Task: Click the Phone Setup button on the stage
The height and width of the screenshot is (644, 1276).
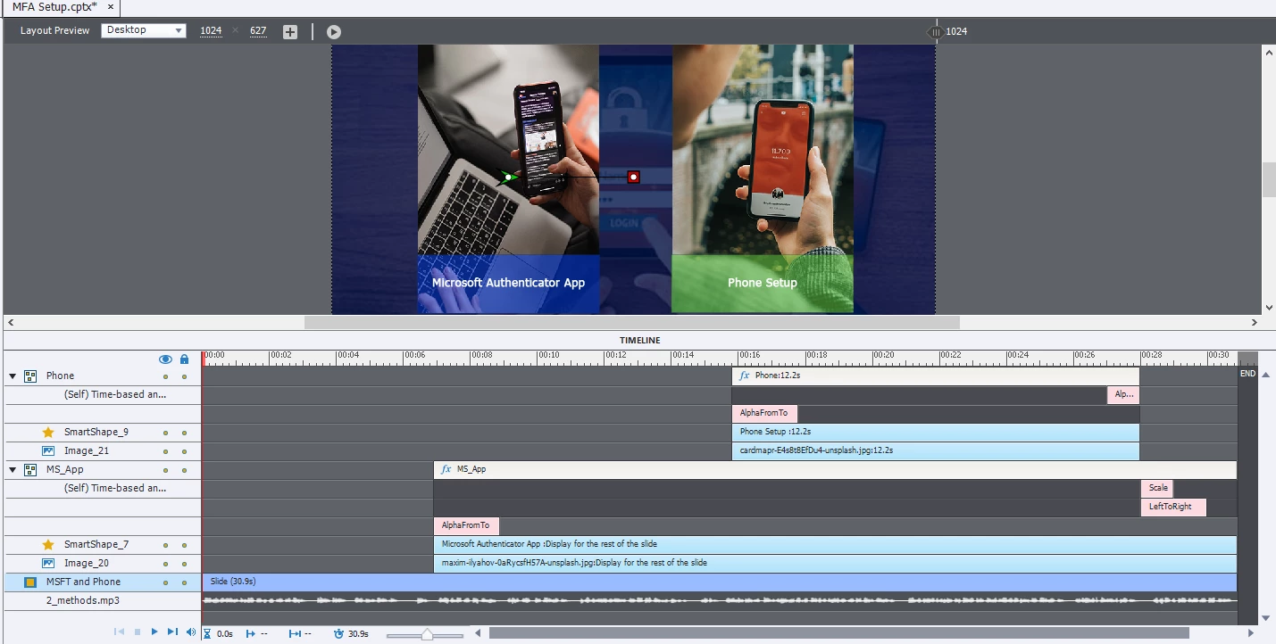Action: 762,283
